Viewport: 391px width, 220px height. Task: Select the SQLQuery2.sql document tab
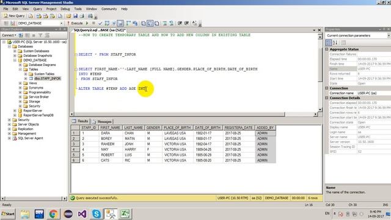(100, 30)
